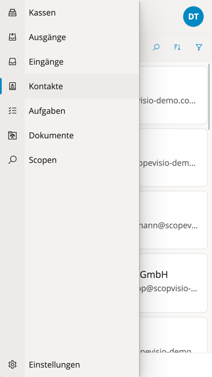Open contact card ending 'visio-demo.co...'
212x377 pixels.
click(173, 95)
